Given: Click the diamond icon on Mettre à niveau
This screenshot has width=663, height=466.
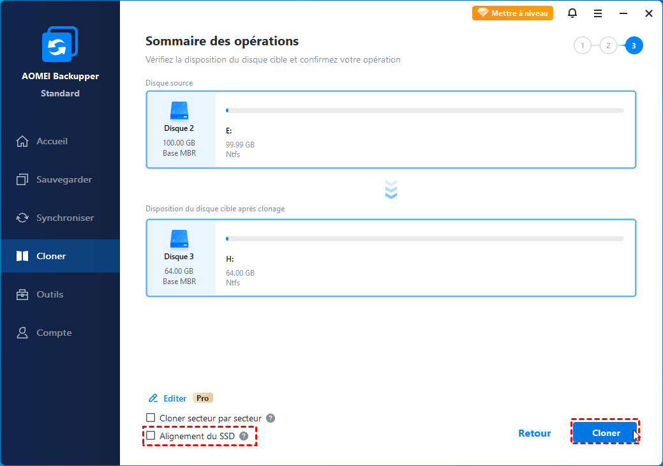Looking at the screenshot, I should 482,13.
